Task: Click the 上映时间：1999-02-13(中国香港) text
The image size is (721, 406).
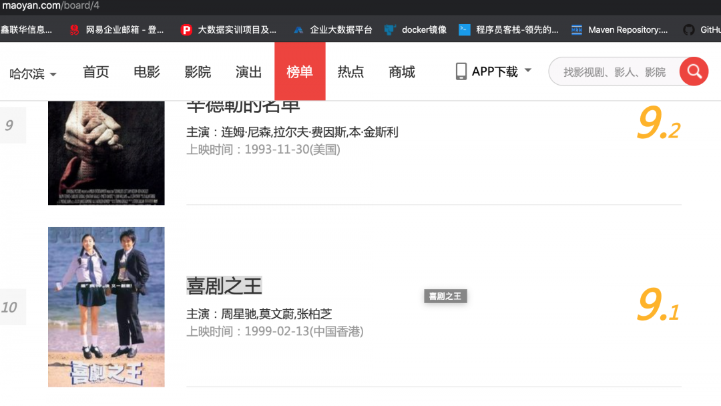Action: point(275,331)
